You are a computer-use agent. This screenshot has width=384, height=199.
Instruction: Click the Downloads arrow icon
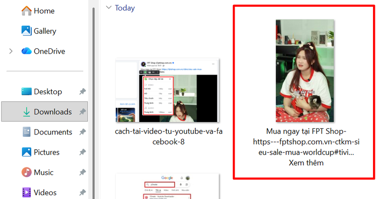pyautogui.click(x=26, y=112)
